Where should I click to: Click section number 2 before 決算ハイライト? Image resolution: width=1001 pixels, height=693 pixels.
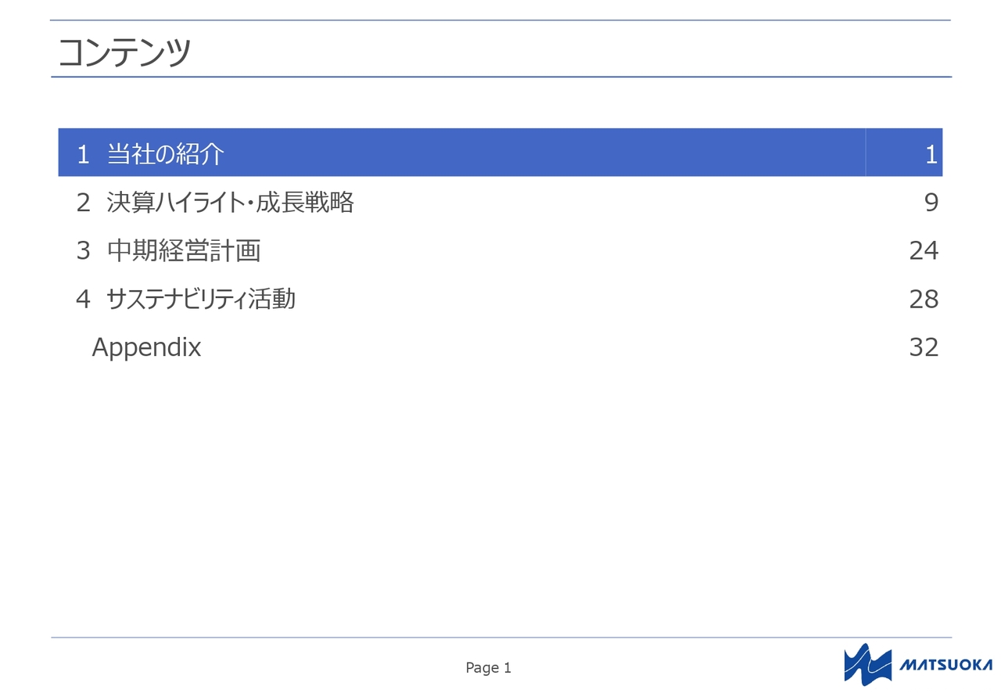click(83, 203)
